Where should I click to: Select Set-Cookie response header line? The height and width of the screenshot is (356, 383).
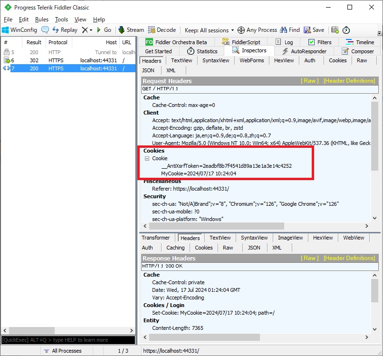(213, 313)
